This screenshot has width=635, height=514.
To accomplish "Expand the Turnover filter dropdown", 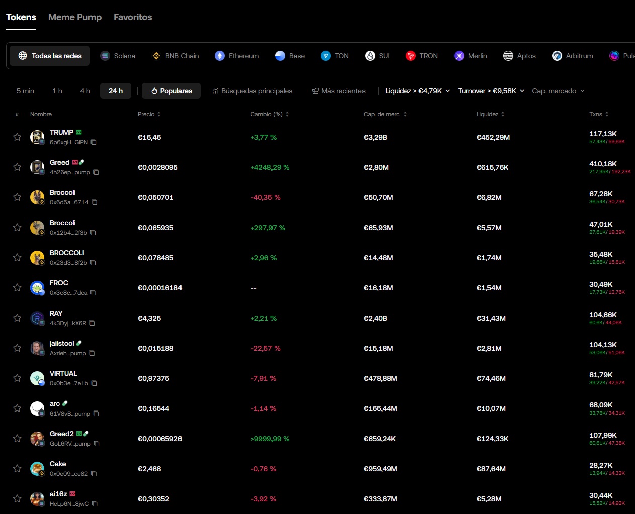I will tap(491, 91).
